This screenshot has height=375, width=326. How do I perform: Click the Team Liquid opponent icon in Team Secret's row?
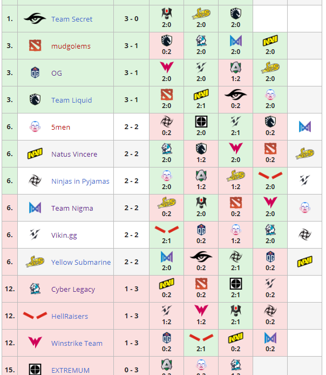point(235,14)
